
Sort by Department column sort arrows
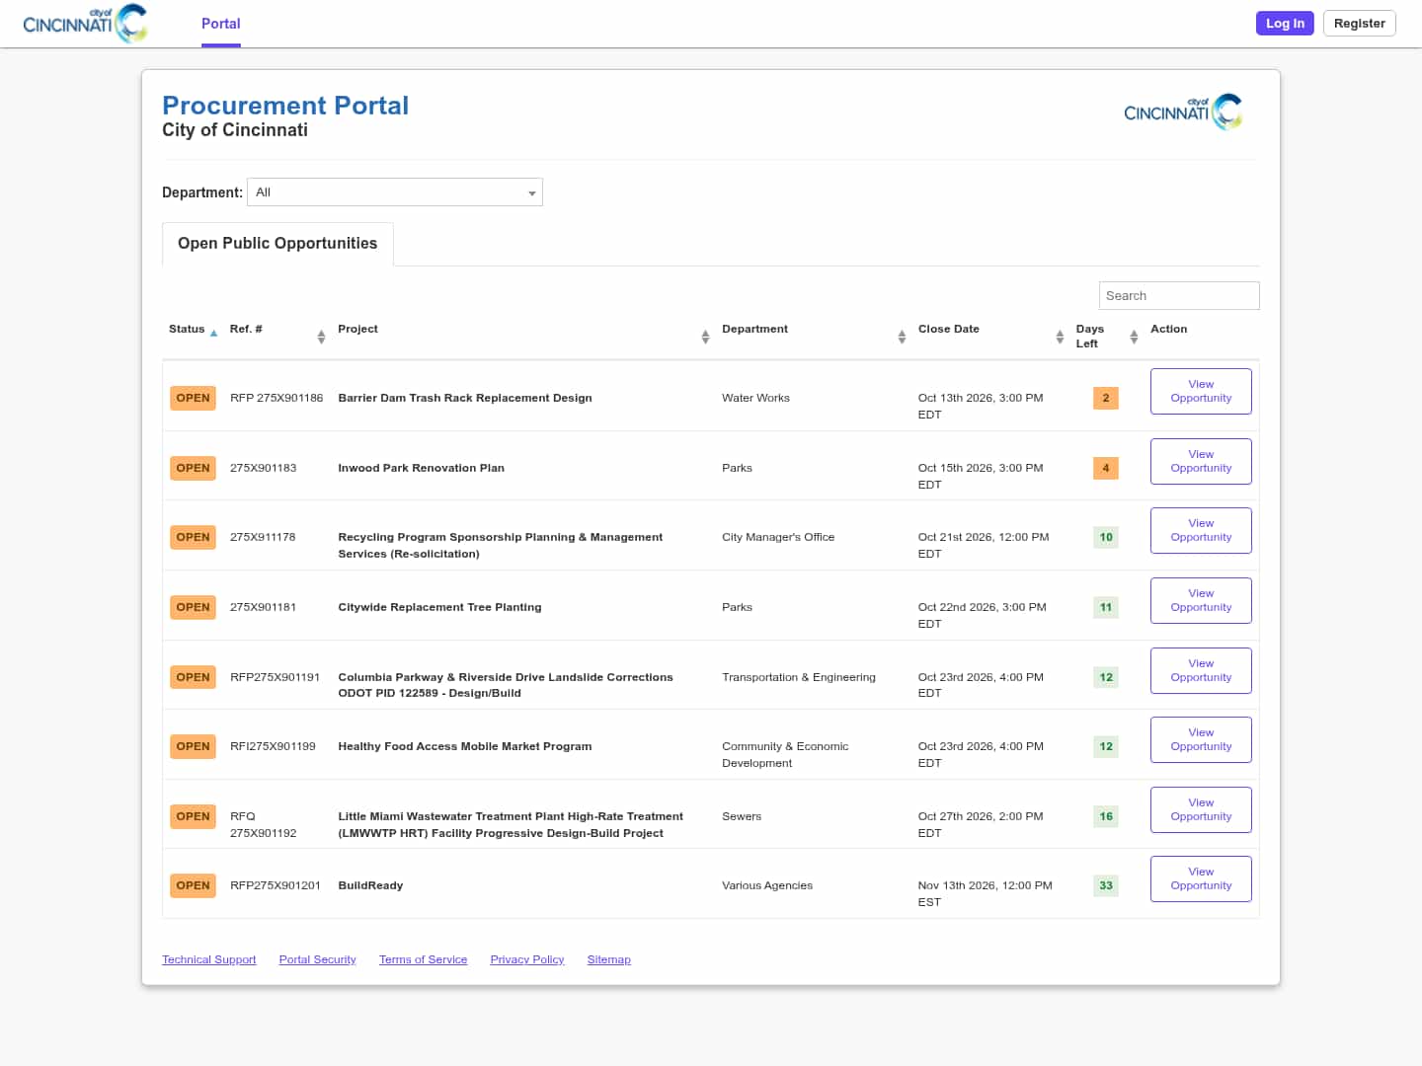click(902, 337)
